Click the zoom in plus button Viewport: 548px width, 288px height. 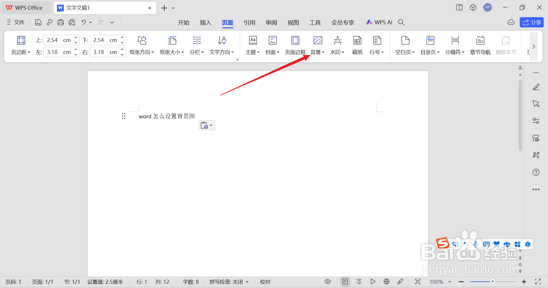coord(524,282)
